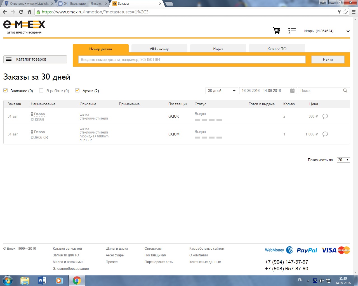Open the DU035R part link

point(37,120)
